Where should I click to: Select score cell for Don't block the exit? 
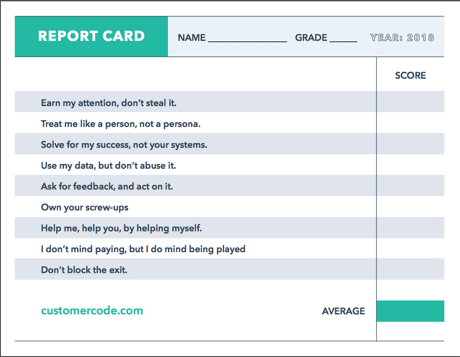click(410, 269)
